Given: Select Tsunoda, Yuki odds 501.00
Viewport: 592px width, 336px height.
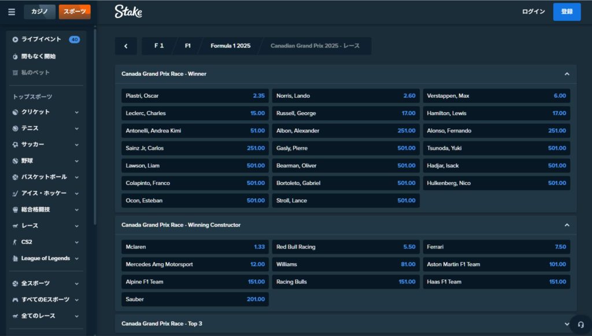Looking at the screenshot, I should (x=497, y=148).
